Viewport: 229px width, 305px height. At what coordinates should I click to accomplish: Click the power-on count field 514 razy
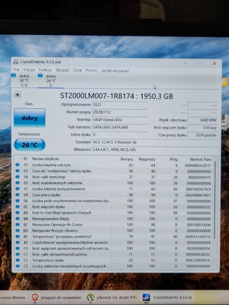pos(203,128)
